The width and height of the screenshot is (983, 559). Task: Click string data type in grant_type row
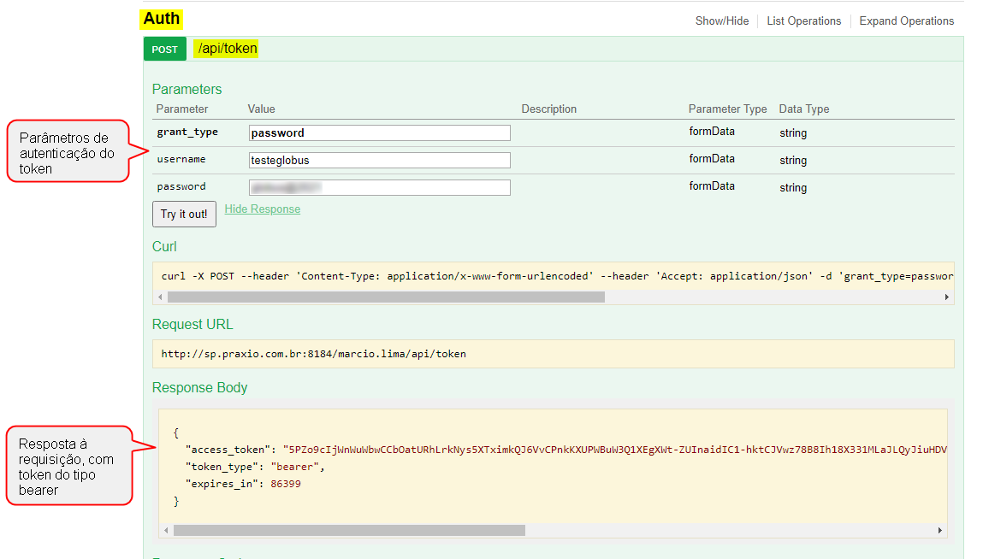click(793, 132)
